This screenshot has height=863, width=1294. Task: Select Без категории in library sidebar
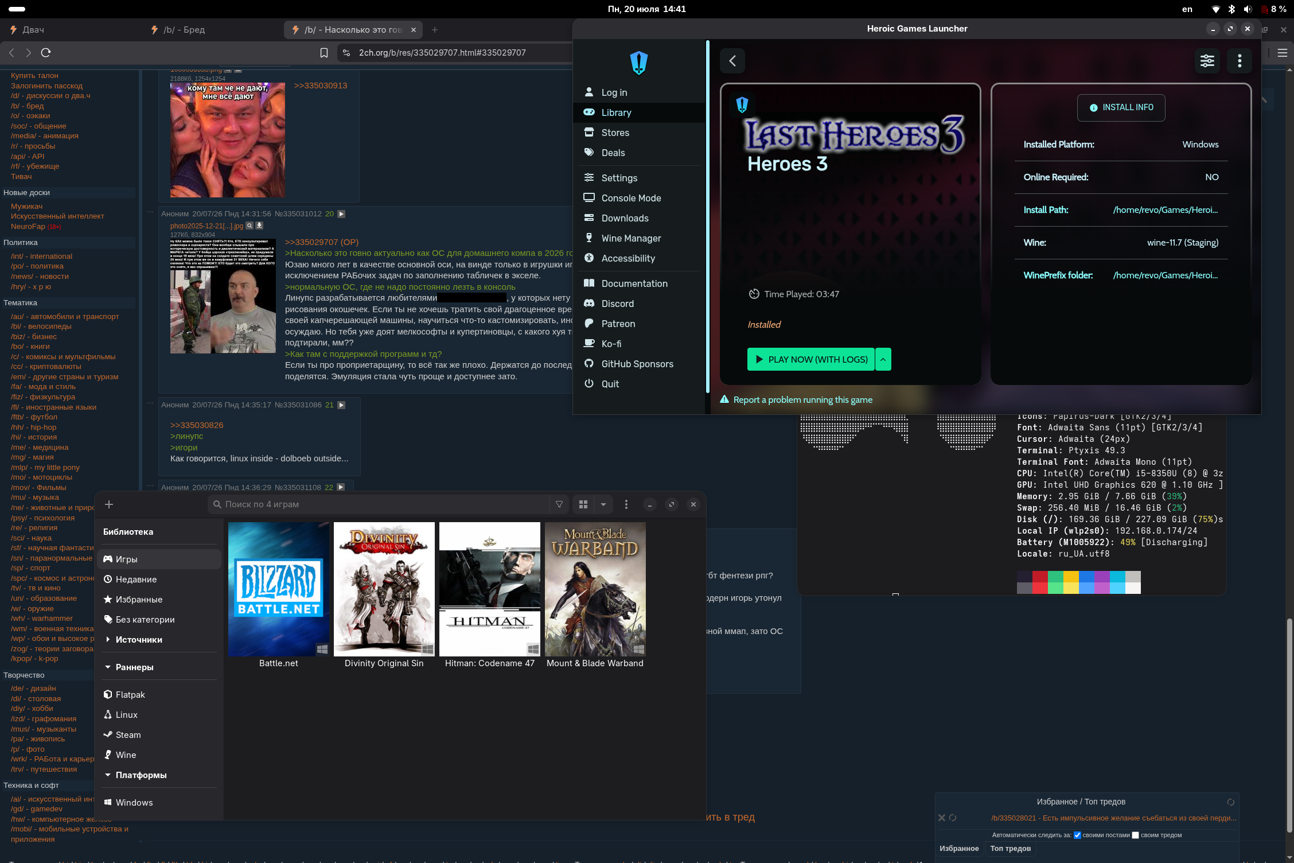coord(159,619)
